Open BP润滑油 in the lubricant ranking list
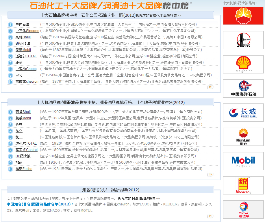265x223 pixels. [x=23, y=156]
